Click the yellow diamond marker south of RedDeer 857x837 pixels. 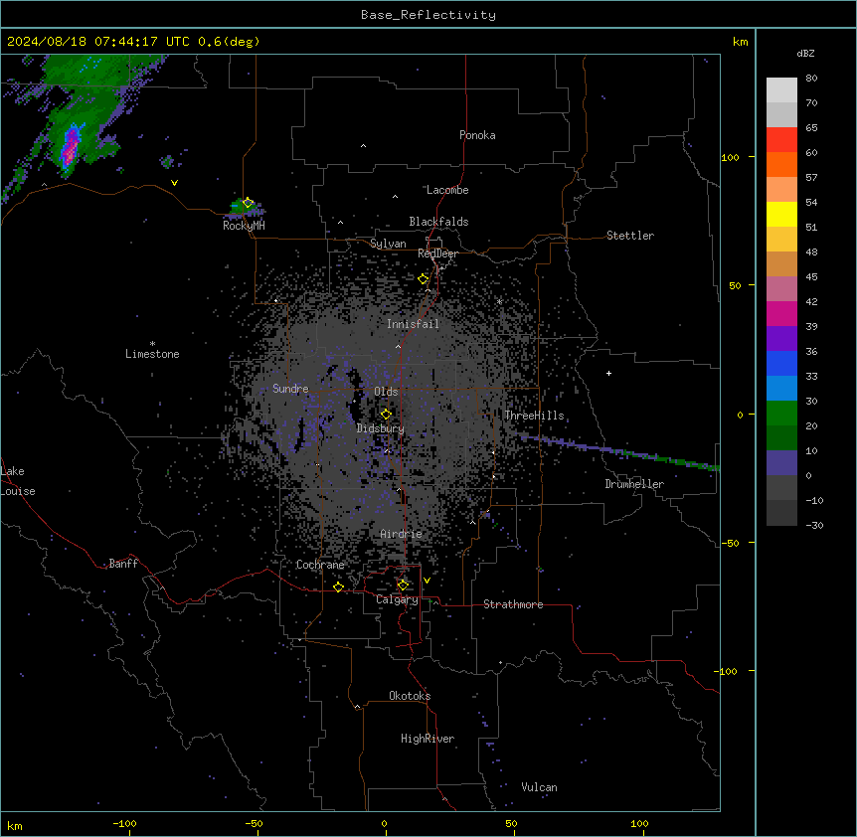click(x=424, y=279)
